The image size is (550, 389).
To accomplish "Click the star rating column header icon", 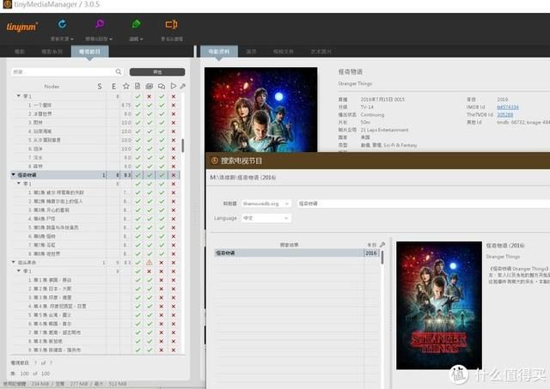I will point(126,86).
